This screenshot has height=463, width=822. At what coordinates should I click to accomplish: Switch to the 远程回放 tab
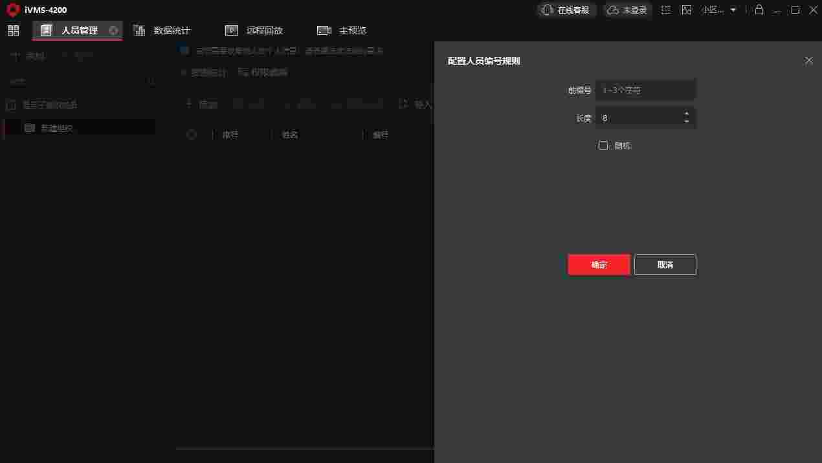(x=254, y=30)
